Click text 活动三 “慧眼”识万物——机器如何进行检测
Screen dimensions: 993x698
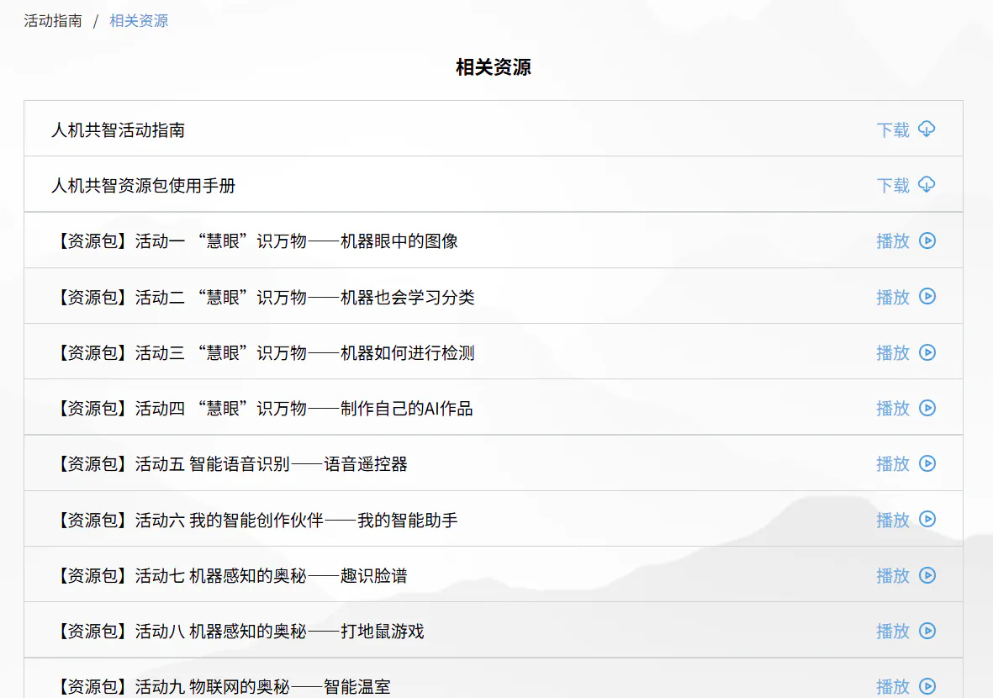pyautogui.click(x=304, y=353)
